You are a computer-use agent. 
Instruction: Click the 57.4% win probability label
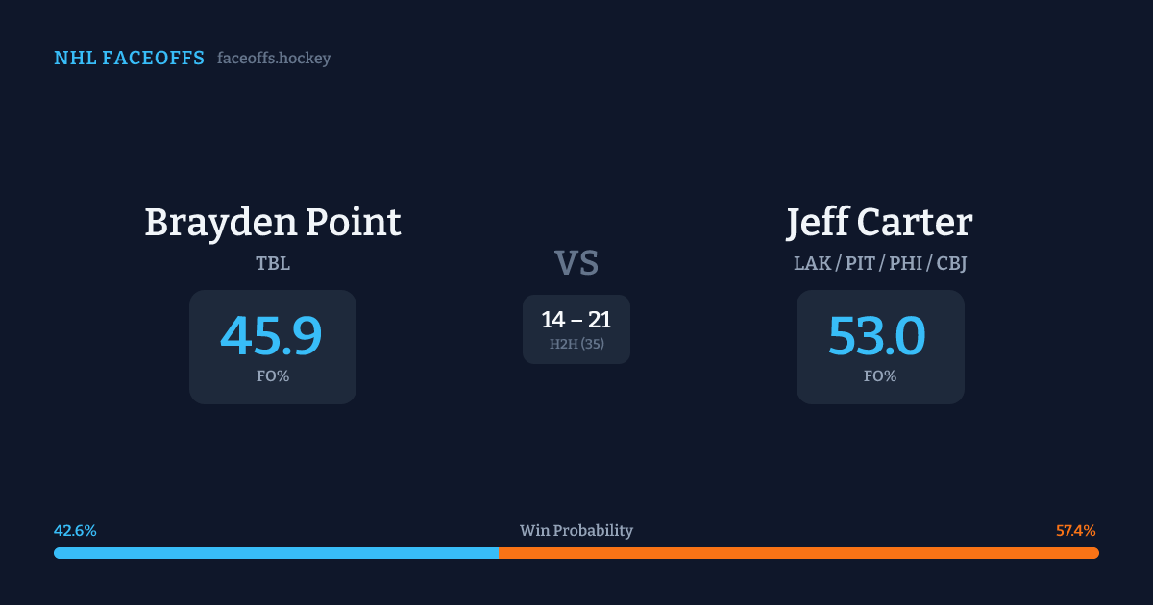[x=1075, y=531]
